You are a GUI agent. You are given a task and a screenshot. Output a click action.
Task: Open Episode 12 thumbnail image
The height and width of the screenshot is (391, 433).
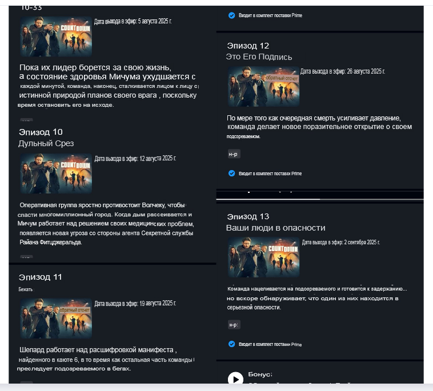[264, 86]
